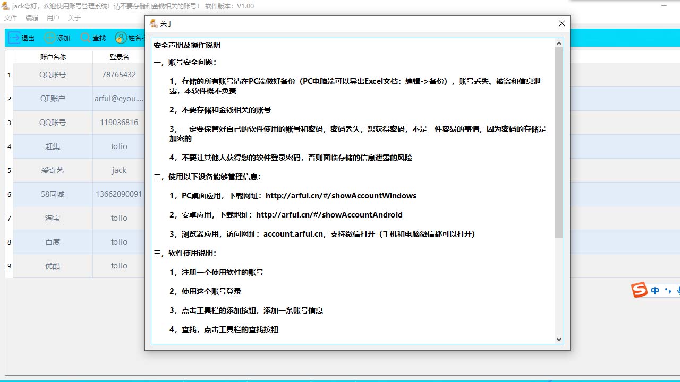Click the 退出 (exit) toolbar icon

[x=14, y=38]
